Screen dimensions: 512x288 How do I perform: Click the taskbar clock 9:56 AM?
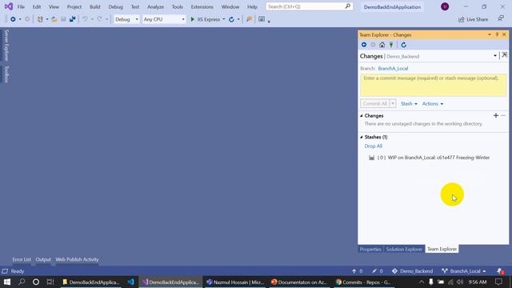click(478, 282)
